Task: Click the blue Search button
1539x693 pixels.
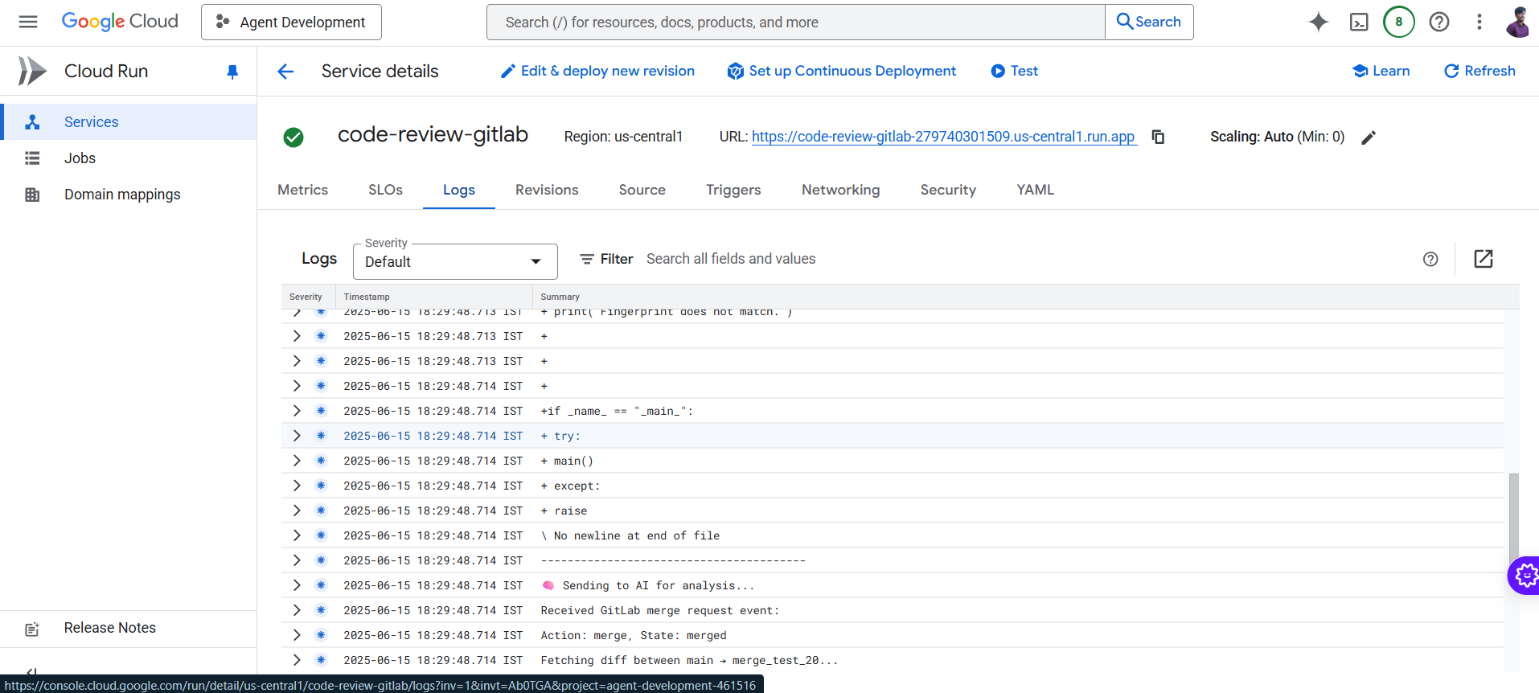Action: pyautogui.click(x=1149, y=22)
